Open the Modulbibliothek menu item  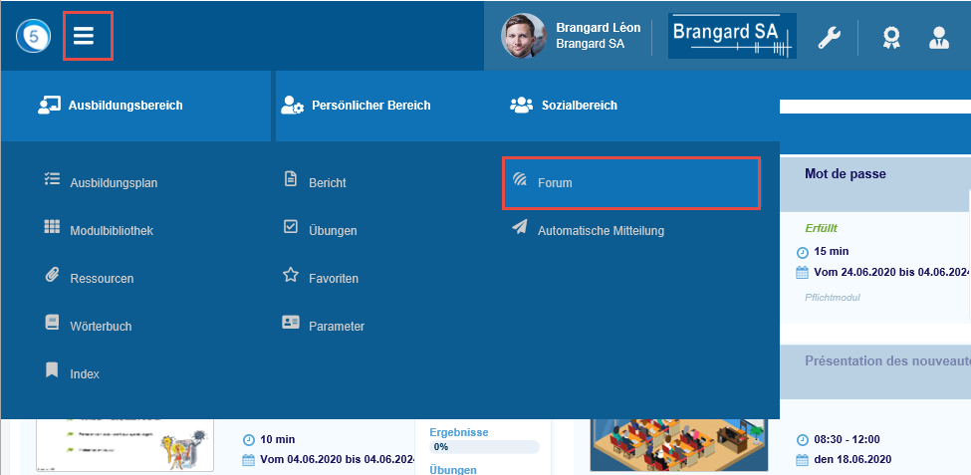pyautogui.click(x=111, y=230)
